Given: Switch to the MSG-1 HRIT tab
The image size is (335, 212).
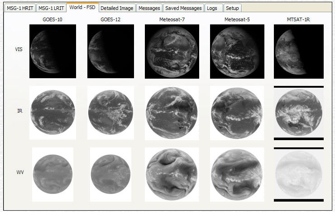Looking at the screenshot, I should pos(20,8).
